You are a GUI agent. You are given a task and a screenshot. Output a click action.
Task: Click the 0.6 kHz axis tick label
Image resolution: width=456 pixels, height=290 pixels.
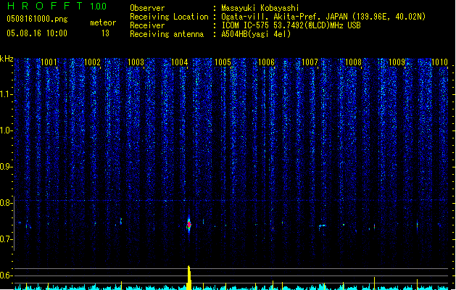point(7,275)
